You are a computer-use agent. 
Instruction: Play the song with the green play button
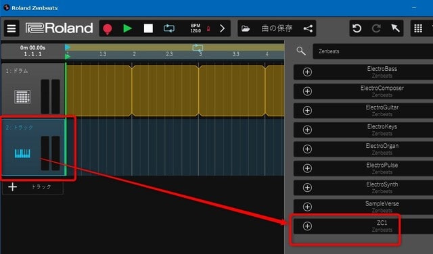tap(127, 28)
